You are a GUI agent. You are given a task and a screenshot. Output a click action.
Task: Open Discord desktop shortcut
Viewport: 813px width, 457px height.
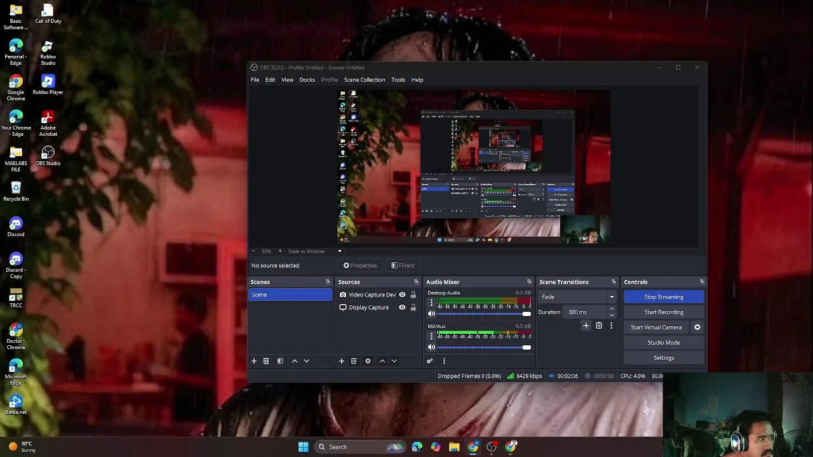(x=16, y=227)
